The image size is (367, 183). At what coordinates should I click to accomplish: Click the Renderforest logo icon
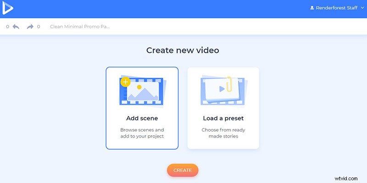click(x=7, y=8)
